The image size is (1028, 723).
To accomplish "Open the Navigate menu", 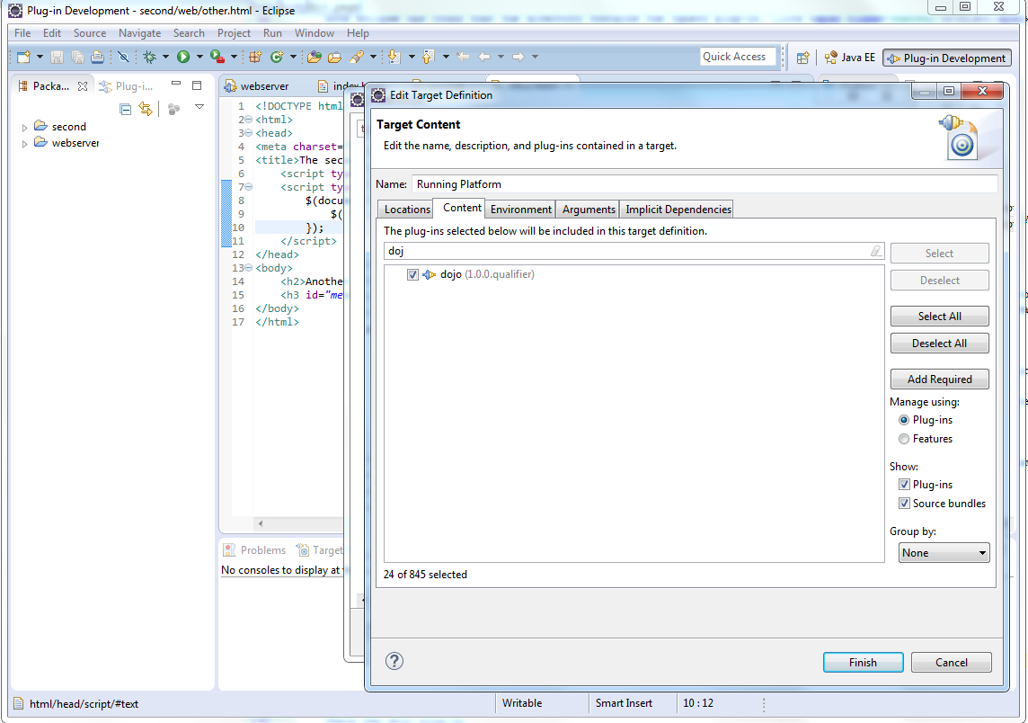I will coord(139,32).
